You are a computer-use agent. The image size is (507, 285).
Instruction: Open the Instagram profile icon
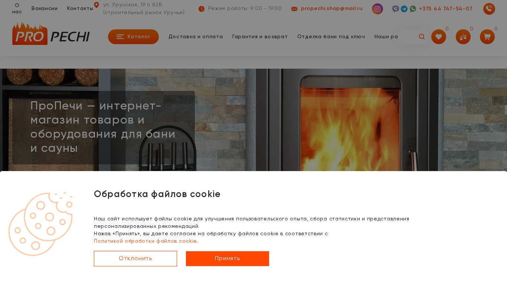pyautogui.click(x=377, y=9)
